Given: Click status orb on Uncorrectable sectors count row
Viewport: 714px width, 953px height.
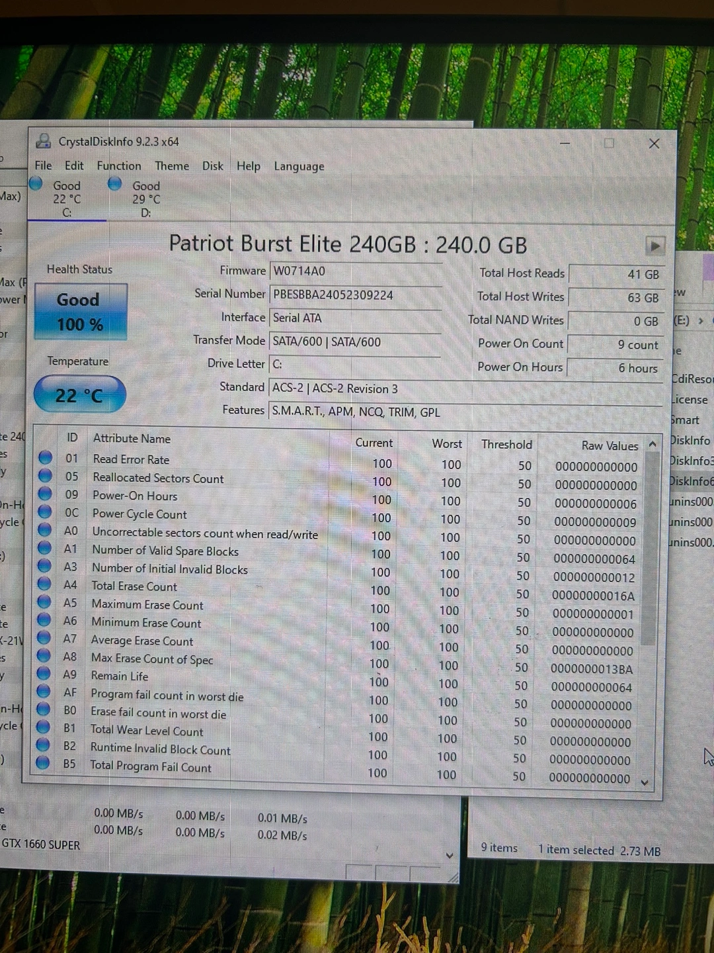Looking at the screenshot, I should 44,529.
